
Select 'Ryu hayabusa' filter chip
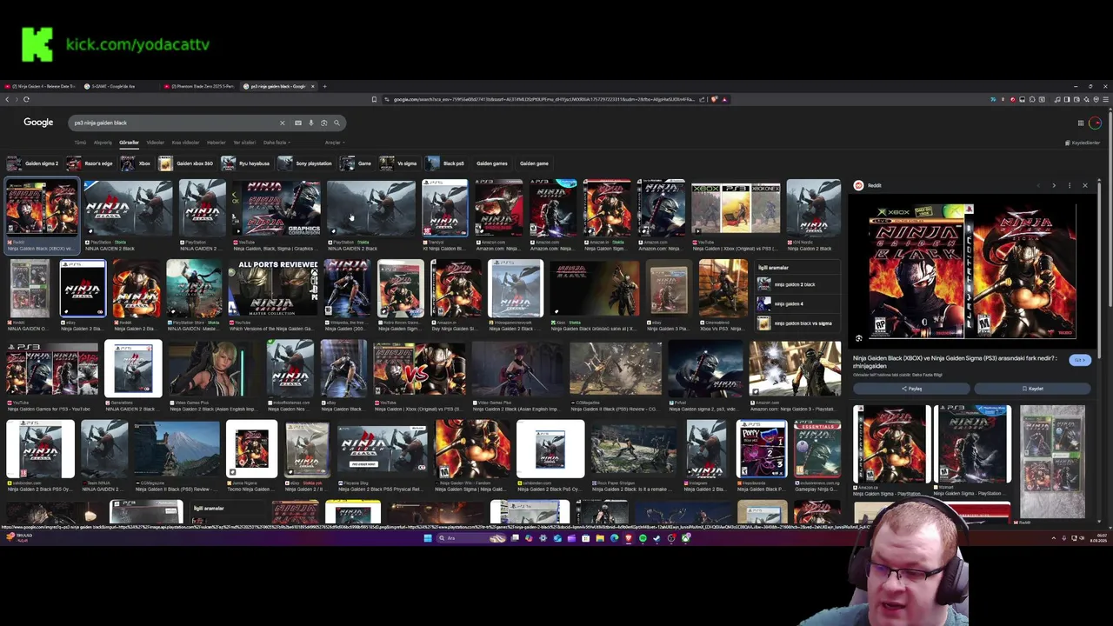coord(245,163)
